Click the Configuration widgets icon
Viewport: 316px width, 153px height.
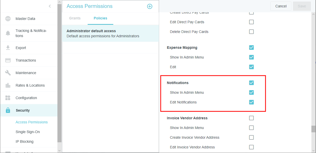point(8,98)
